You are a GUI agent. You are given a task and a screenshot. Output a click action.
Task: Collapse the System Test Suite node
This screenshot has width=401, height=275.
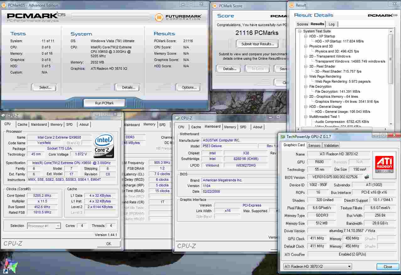(300, 31)
